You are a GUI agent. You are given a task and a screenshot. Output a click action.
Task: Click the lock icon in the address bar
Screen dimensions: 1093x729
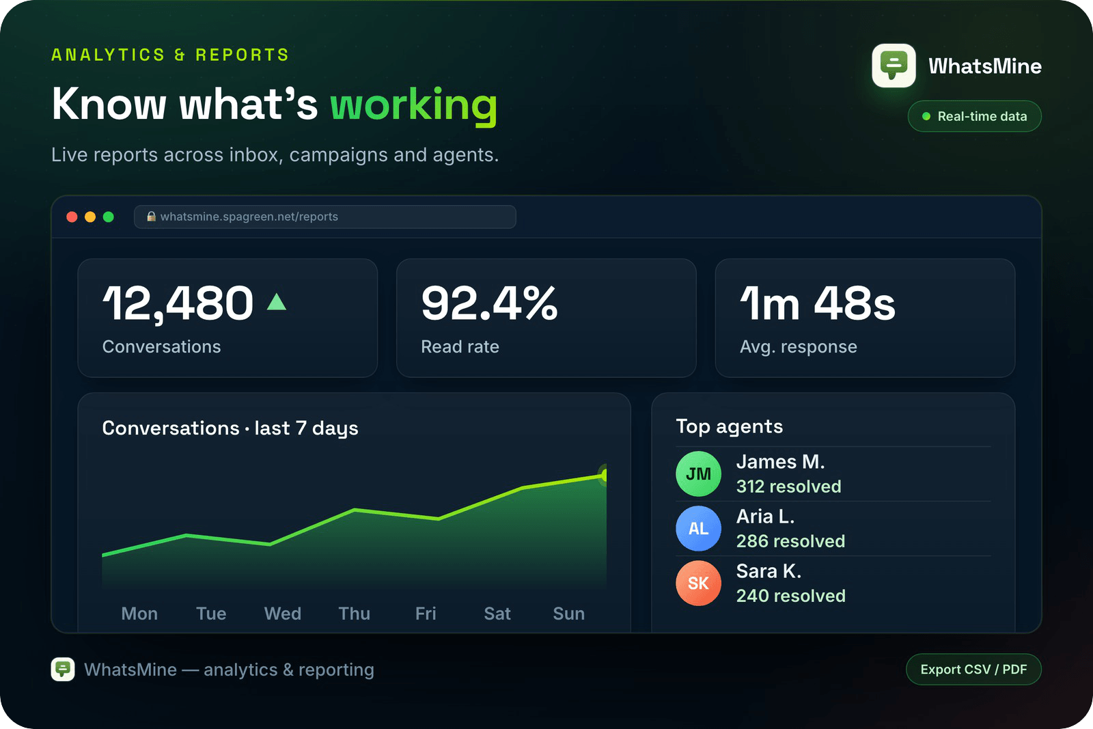click(x=152, y=217)
